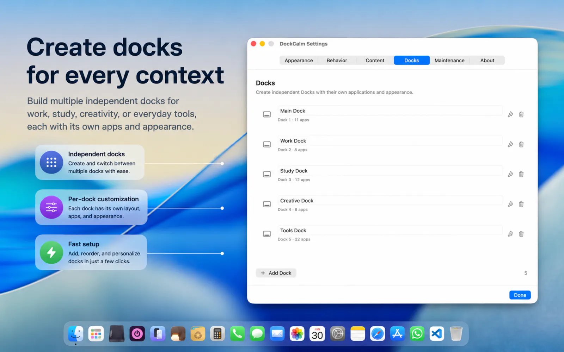Click the Work Dock pin icon
This screenshot has width=564, height=352.
point(510,144)
